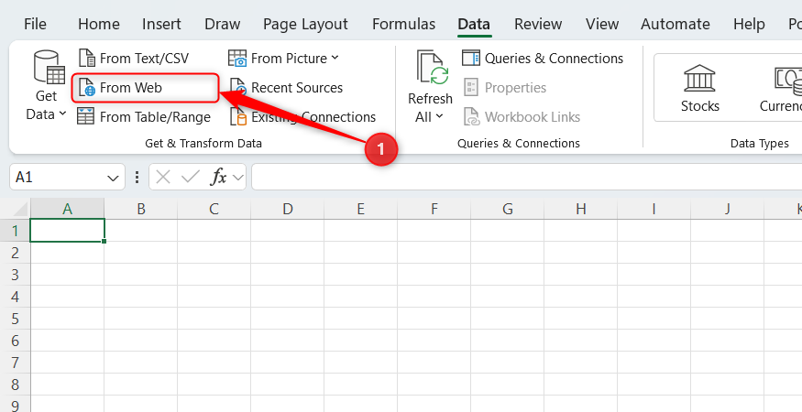Click the Select All corner triangle
This screenshot has width=802, height=412.
19,209
